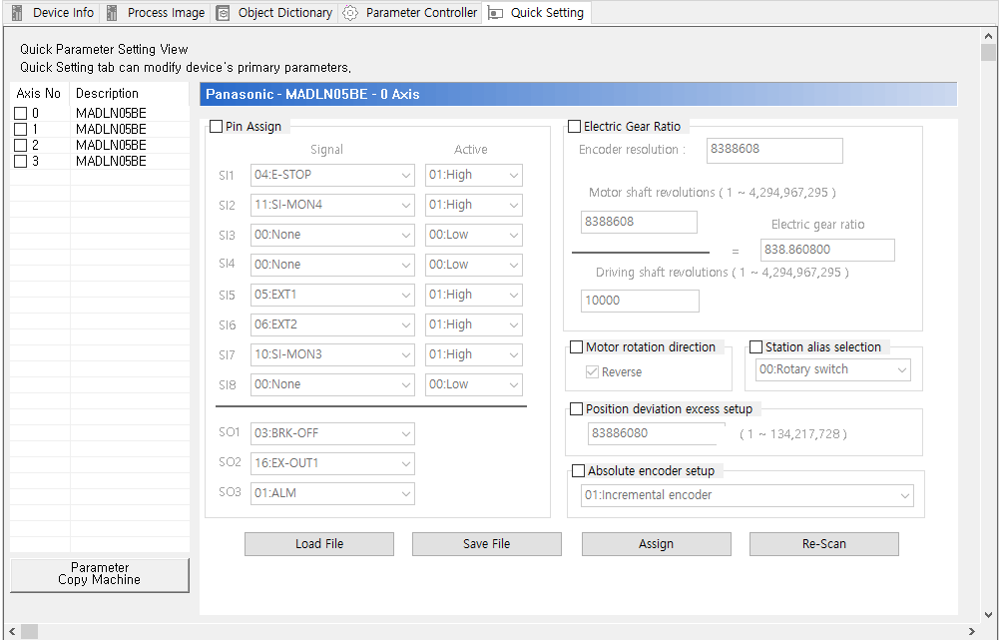Image resolution: width=1000 pixels, height=640 pixels.
Task: Click the Re-Scan button
Action: (x=824, y=543)
